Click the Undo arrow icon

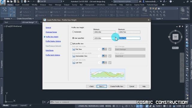tap(28, 1)
